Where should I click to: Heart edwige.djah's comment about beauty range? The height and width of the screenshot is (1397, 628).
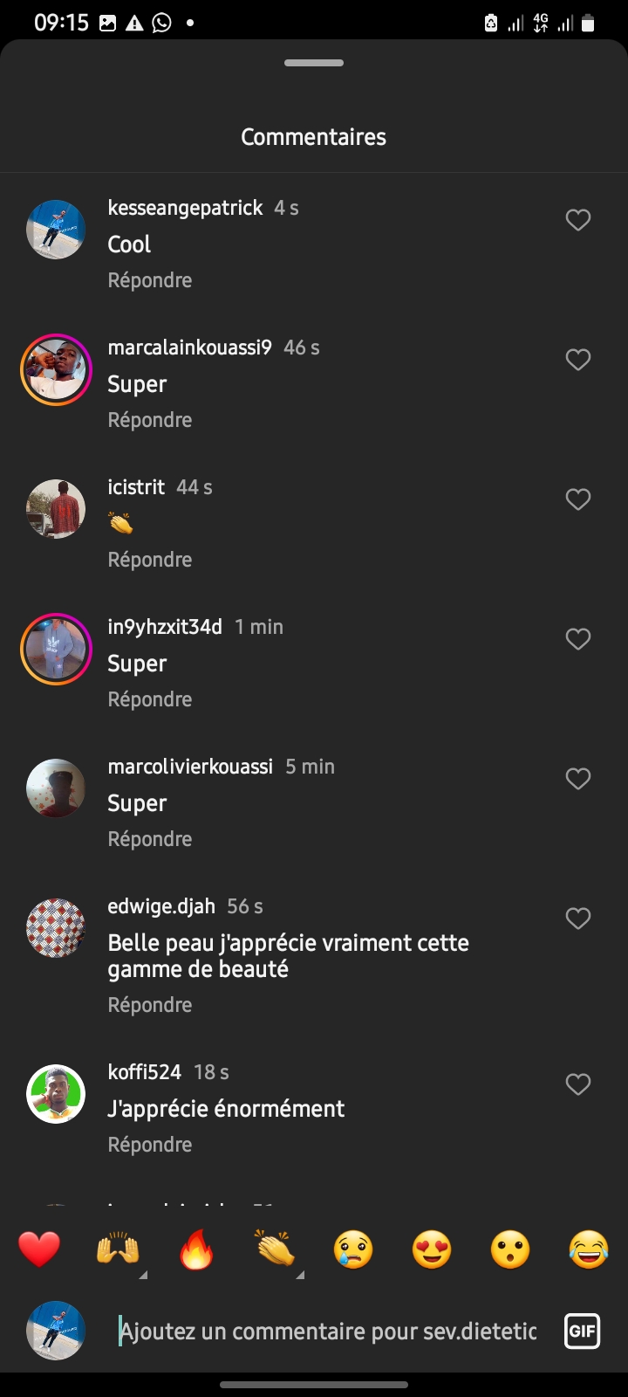click(x=578, y=919)
